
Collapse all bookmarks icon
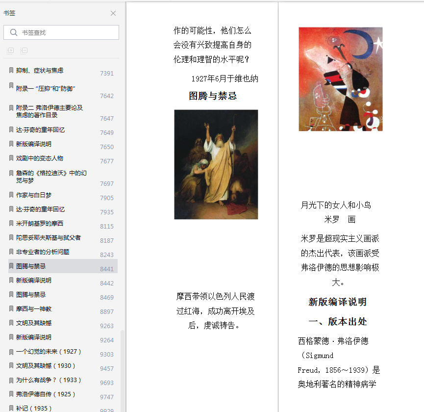pos(24,51)
